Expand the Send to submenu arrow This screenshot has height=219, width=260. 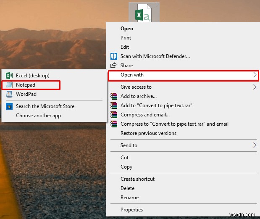click(255, 145)
